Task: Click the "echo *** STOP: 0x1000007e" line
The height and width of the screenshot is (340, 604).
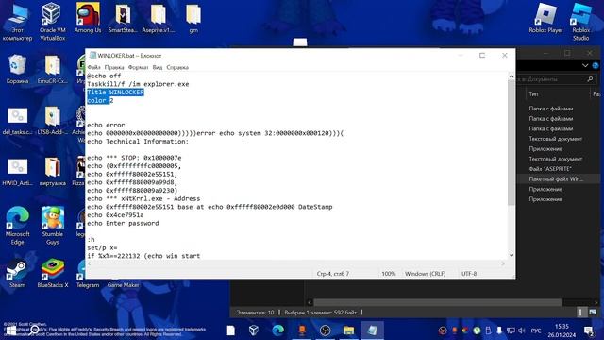Action: pos(134,158)
